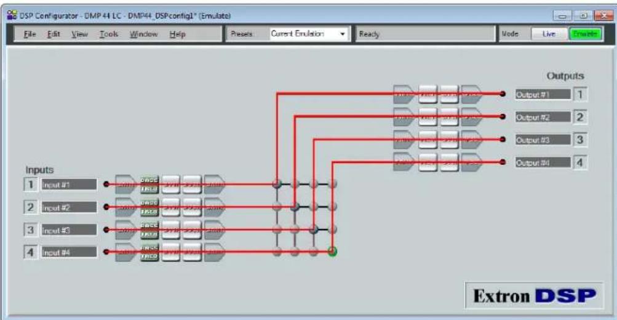
Task: Open the Input #4 Bass/Treble filter block
Action: [x=149, y=252]
